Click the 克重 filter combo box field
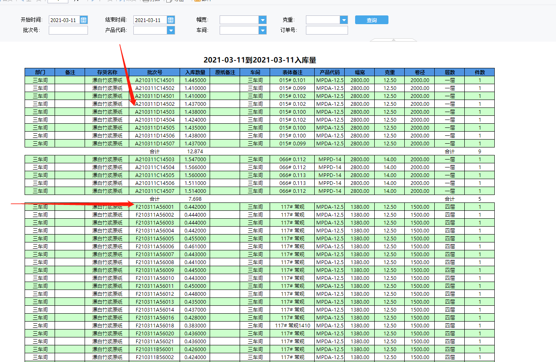Image resolution: width=556 pixels, height=362 pixels. 323,20
